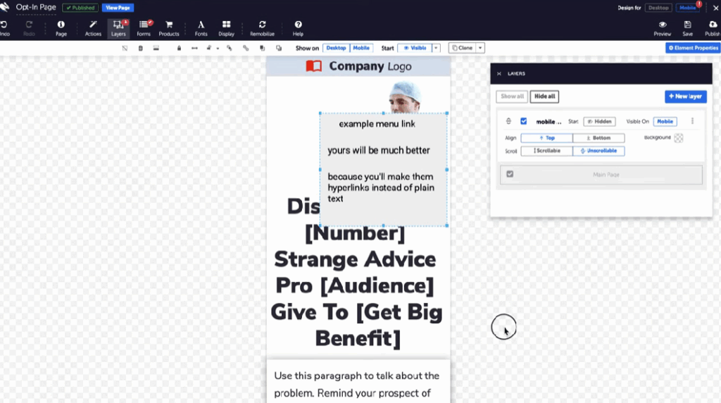Screen dimensions: 721x403
Task: Lock the selected element with padlock icon
Action: (x=179, y=48)
